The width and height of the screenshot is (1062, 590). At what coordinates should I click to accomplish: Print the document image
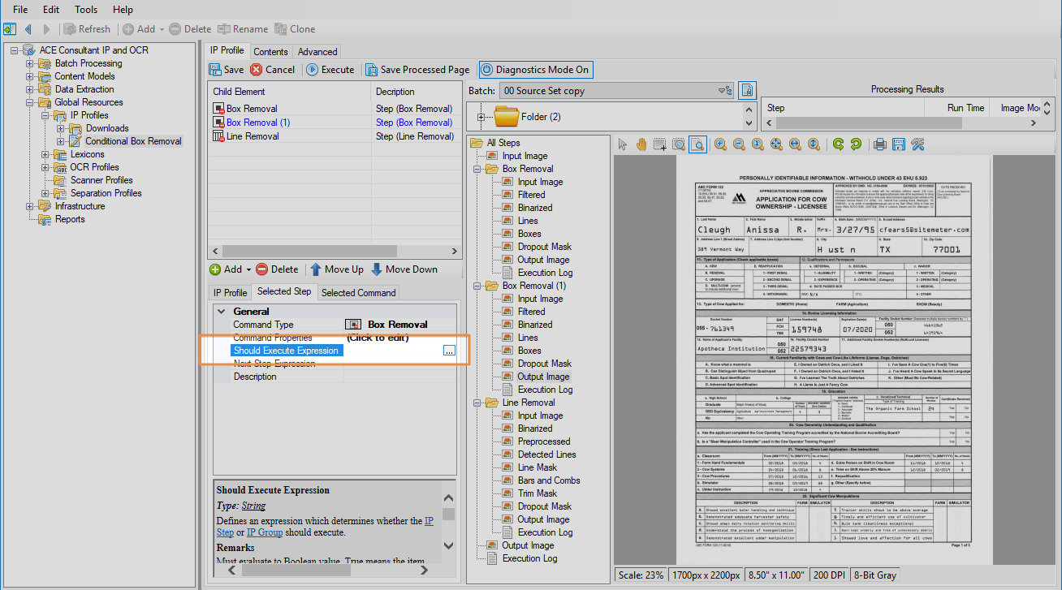point(879,144)
